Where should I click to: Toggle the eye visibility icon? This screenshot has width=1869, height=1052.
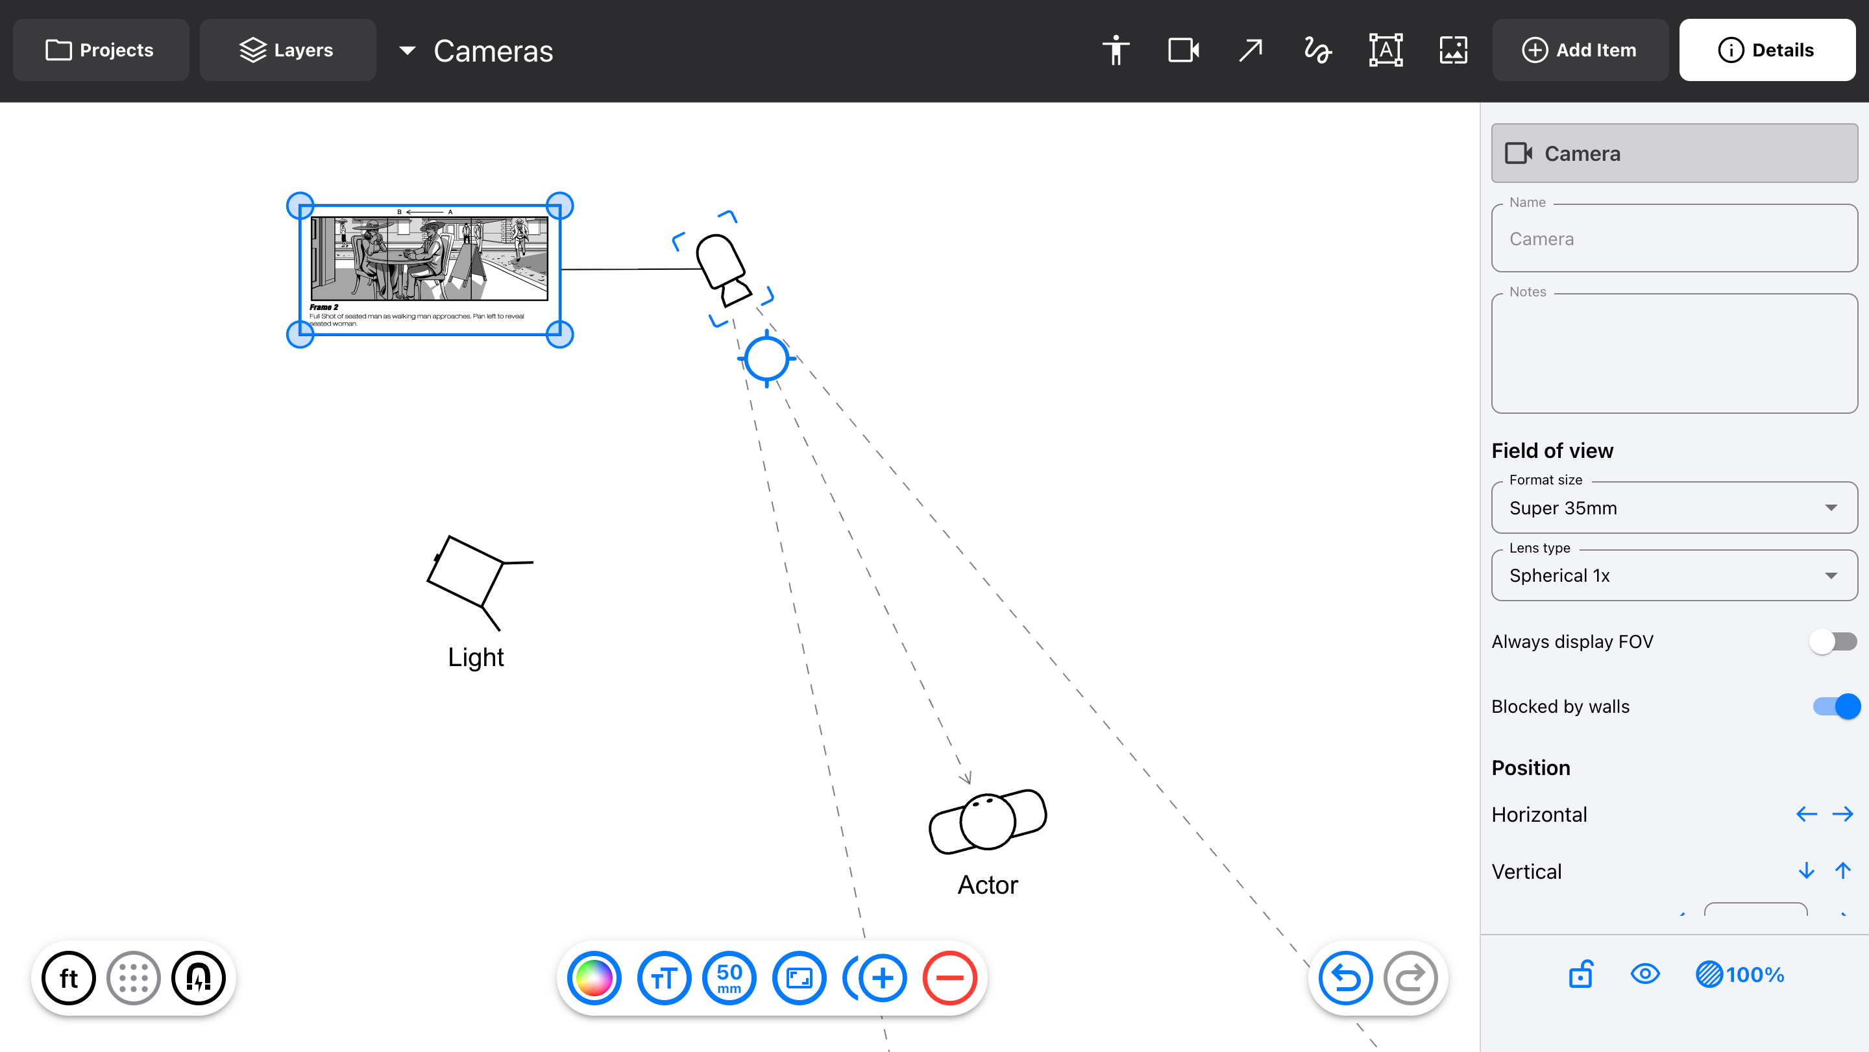pos(1644,974)
